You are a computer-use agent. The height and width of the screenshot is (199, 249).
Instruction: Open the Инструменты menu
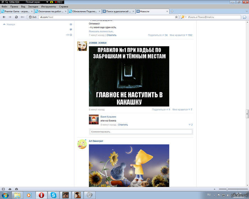pyautogui.click(x=49, y=6)
